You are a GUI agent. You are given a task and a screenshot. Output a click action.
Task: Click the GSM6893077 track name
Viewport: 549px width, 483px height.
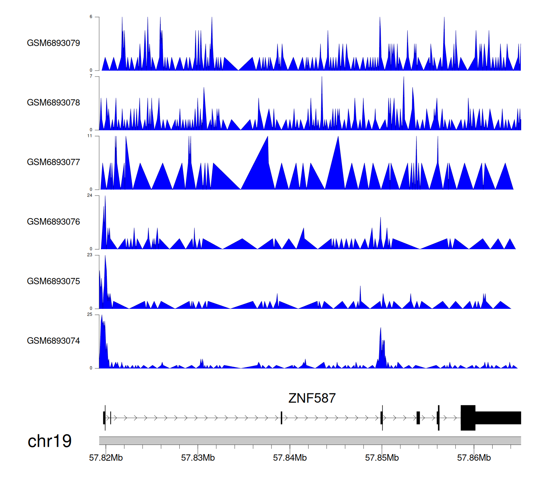53,162
